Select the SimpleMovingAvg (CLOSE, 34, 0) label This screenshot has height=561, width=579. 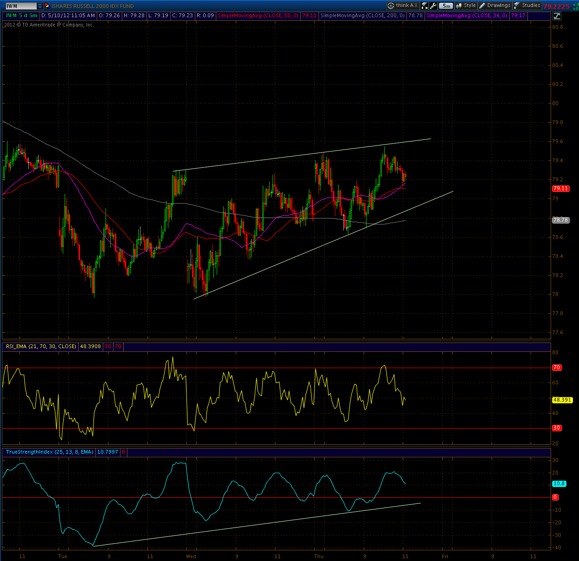pos(467,15)
